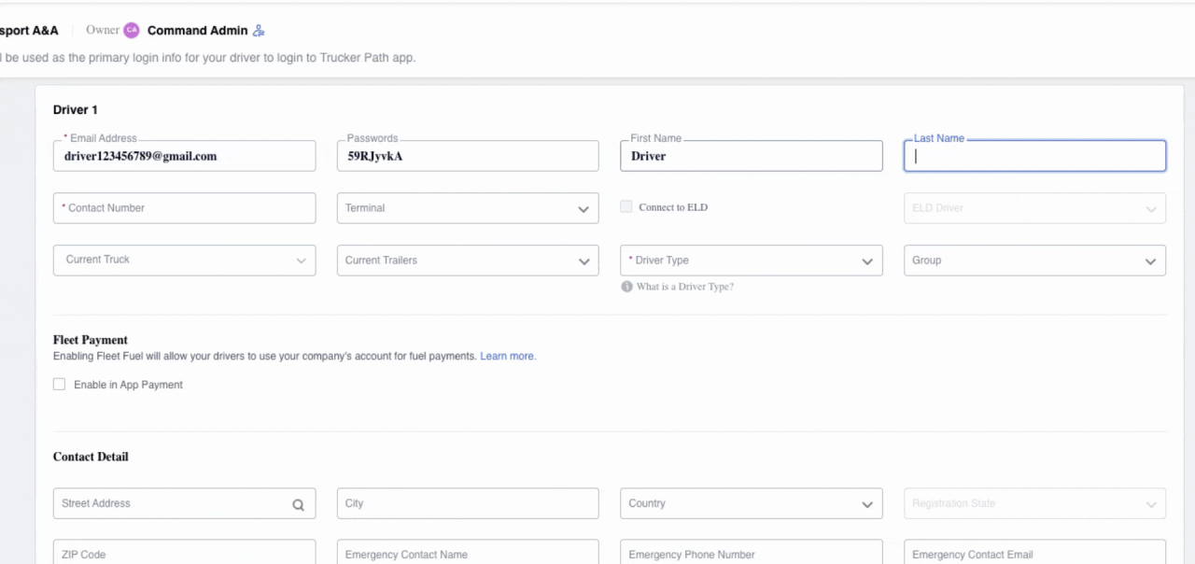Enable the Connect to ELD checkbox
Viewport: 1195px width, 564px height.
626,207
